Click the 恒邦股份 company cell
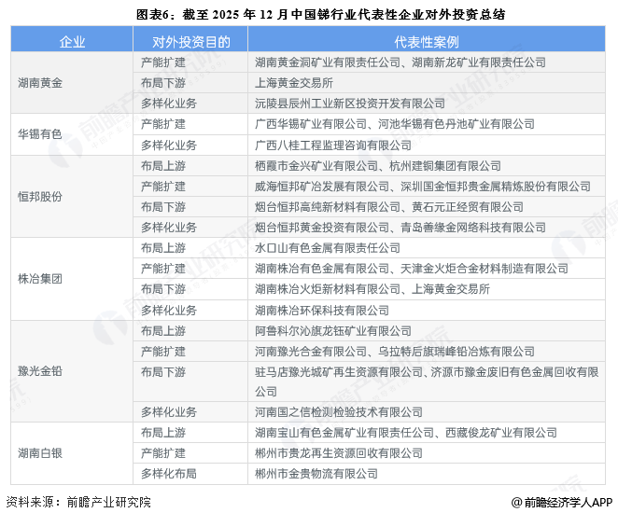Screen dimensions: 618x513 click(x=72, y=197)
